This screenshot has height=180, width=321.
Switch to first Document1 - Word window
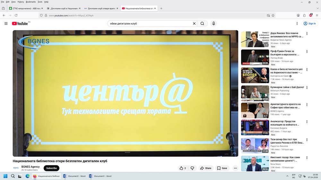click(74, 176)
